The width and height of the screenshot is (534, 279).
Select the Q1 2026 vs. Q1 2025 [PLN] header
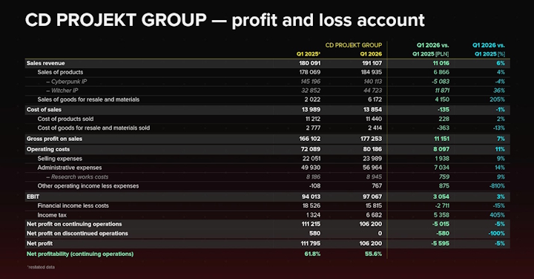(x=432, y=50)
